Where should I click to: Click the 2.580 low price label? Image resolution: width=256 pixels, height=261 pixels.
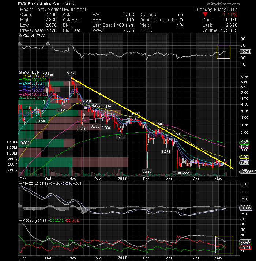point(147,171)
